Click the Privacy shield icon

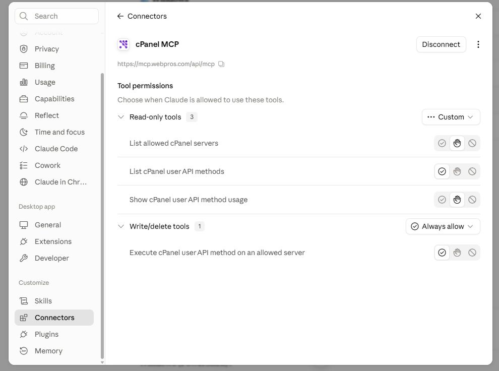click(x=24, y=49)
